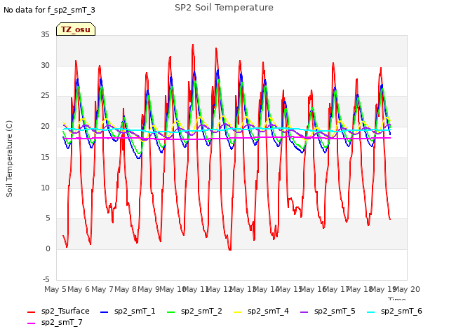Click the Soil Temperature (C) axis label
The height and width of the screenshot is (336, 449).
(9, 159)
